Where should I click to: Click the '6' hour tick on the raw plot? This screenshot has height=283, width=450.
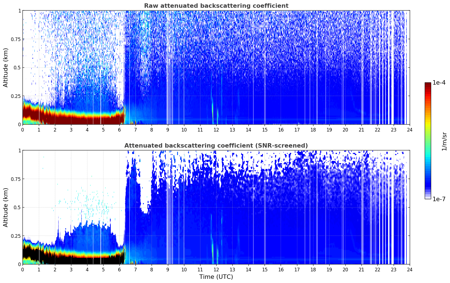(x=119, y=130)
